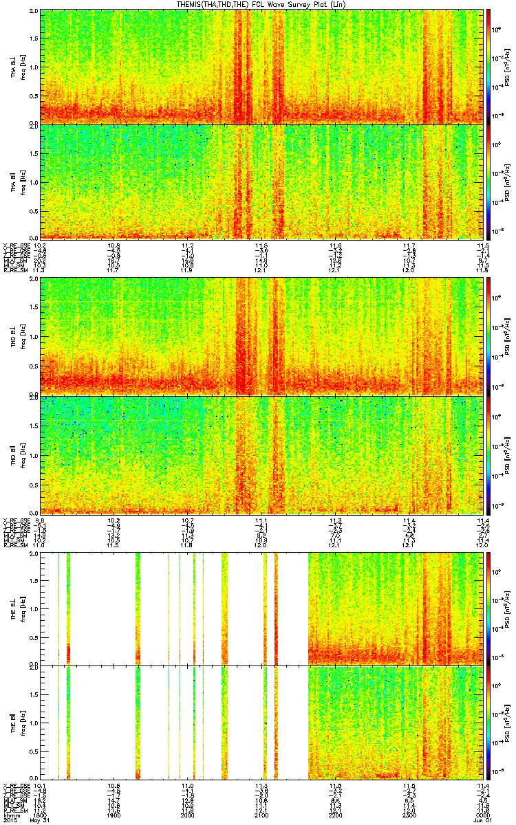Image resolution: width=516 pixels, height=825 pixels.
Task: Click the 2015 year label
Action: click(10, 820)
